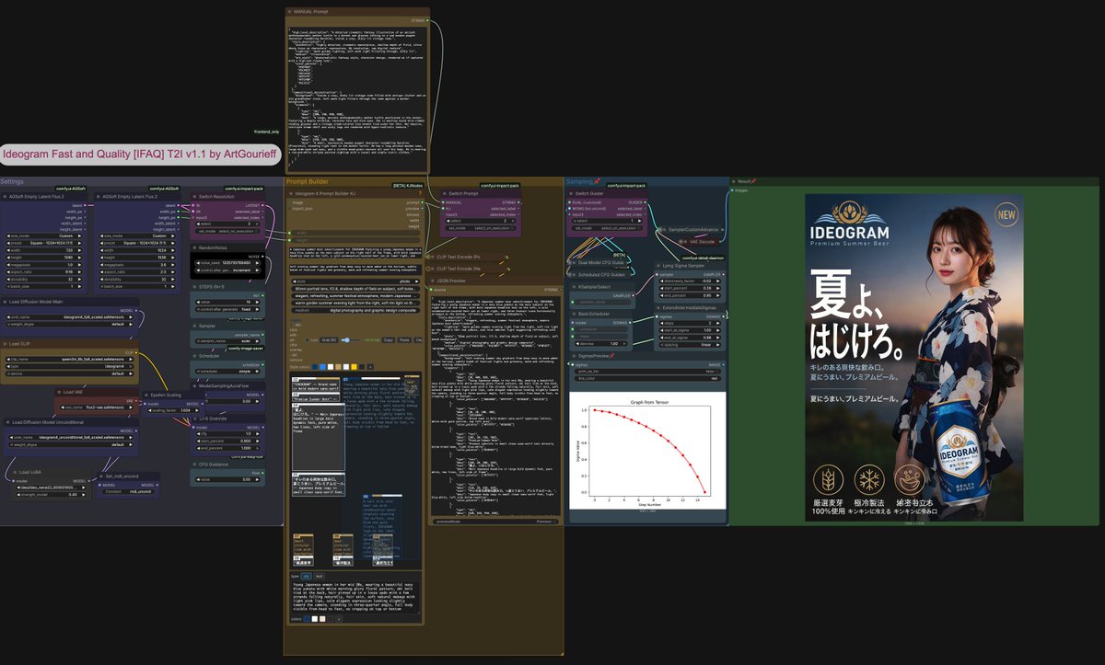The width and height of the screenshot is (1105, 665).
Task: Click the strength_model 0.40 field in Load LoRA
Action: click(52, 494)
